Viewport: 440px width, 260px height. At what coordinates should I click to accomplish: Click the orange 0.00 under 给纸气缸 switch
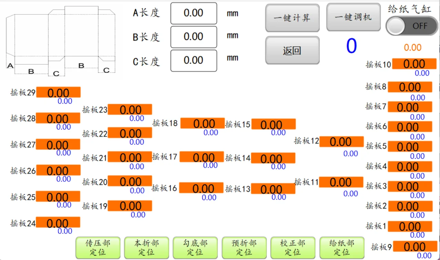413,48
